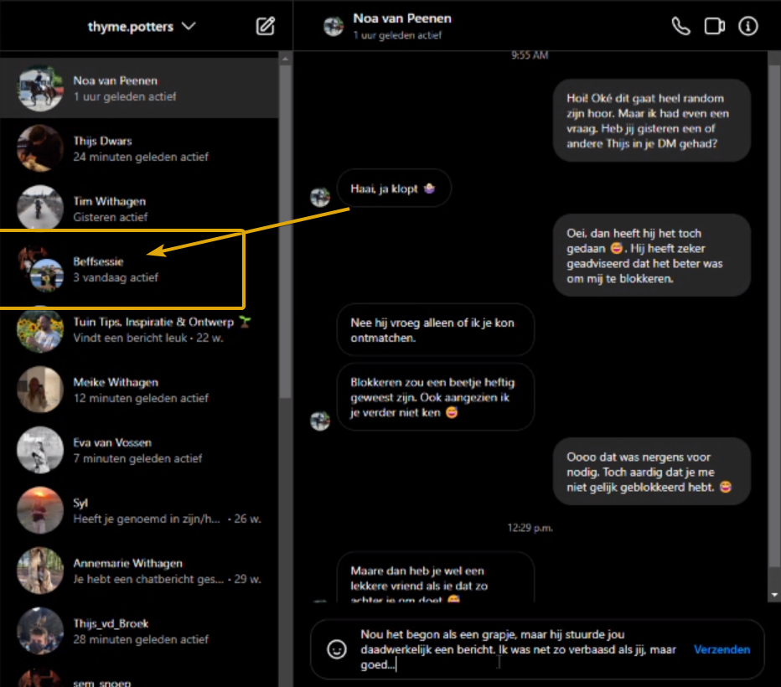Start a voice call with Noa
The image size is (781, 687).
coord(680,26)
